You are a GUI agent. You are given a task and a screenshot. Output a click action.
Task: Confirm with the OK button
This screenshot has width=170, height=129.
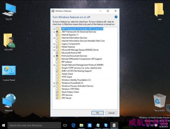pos(97,113)
